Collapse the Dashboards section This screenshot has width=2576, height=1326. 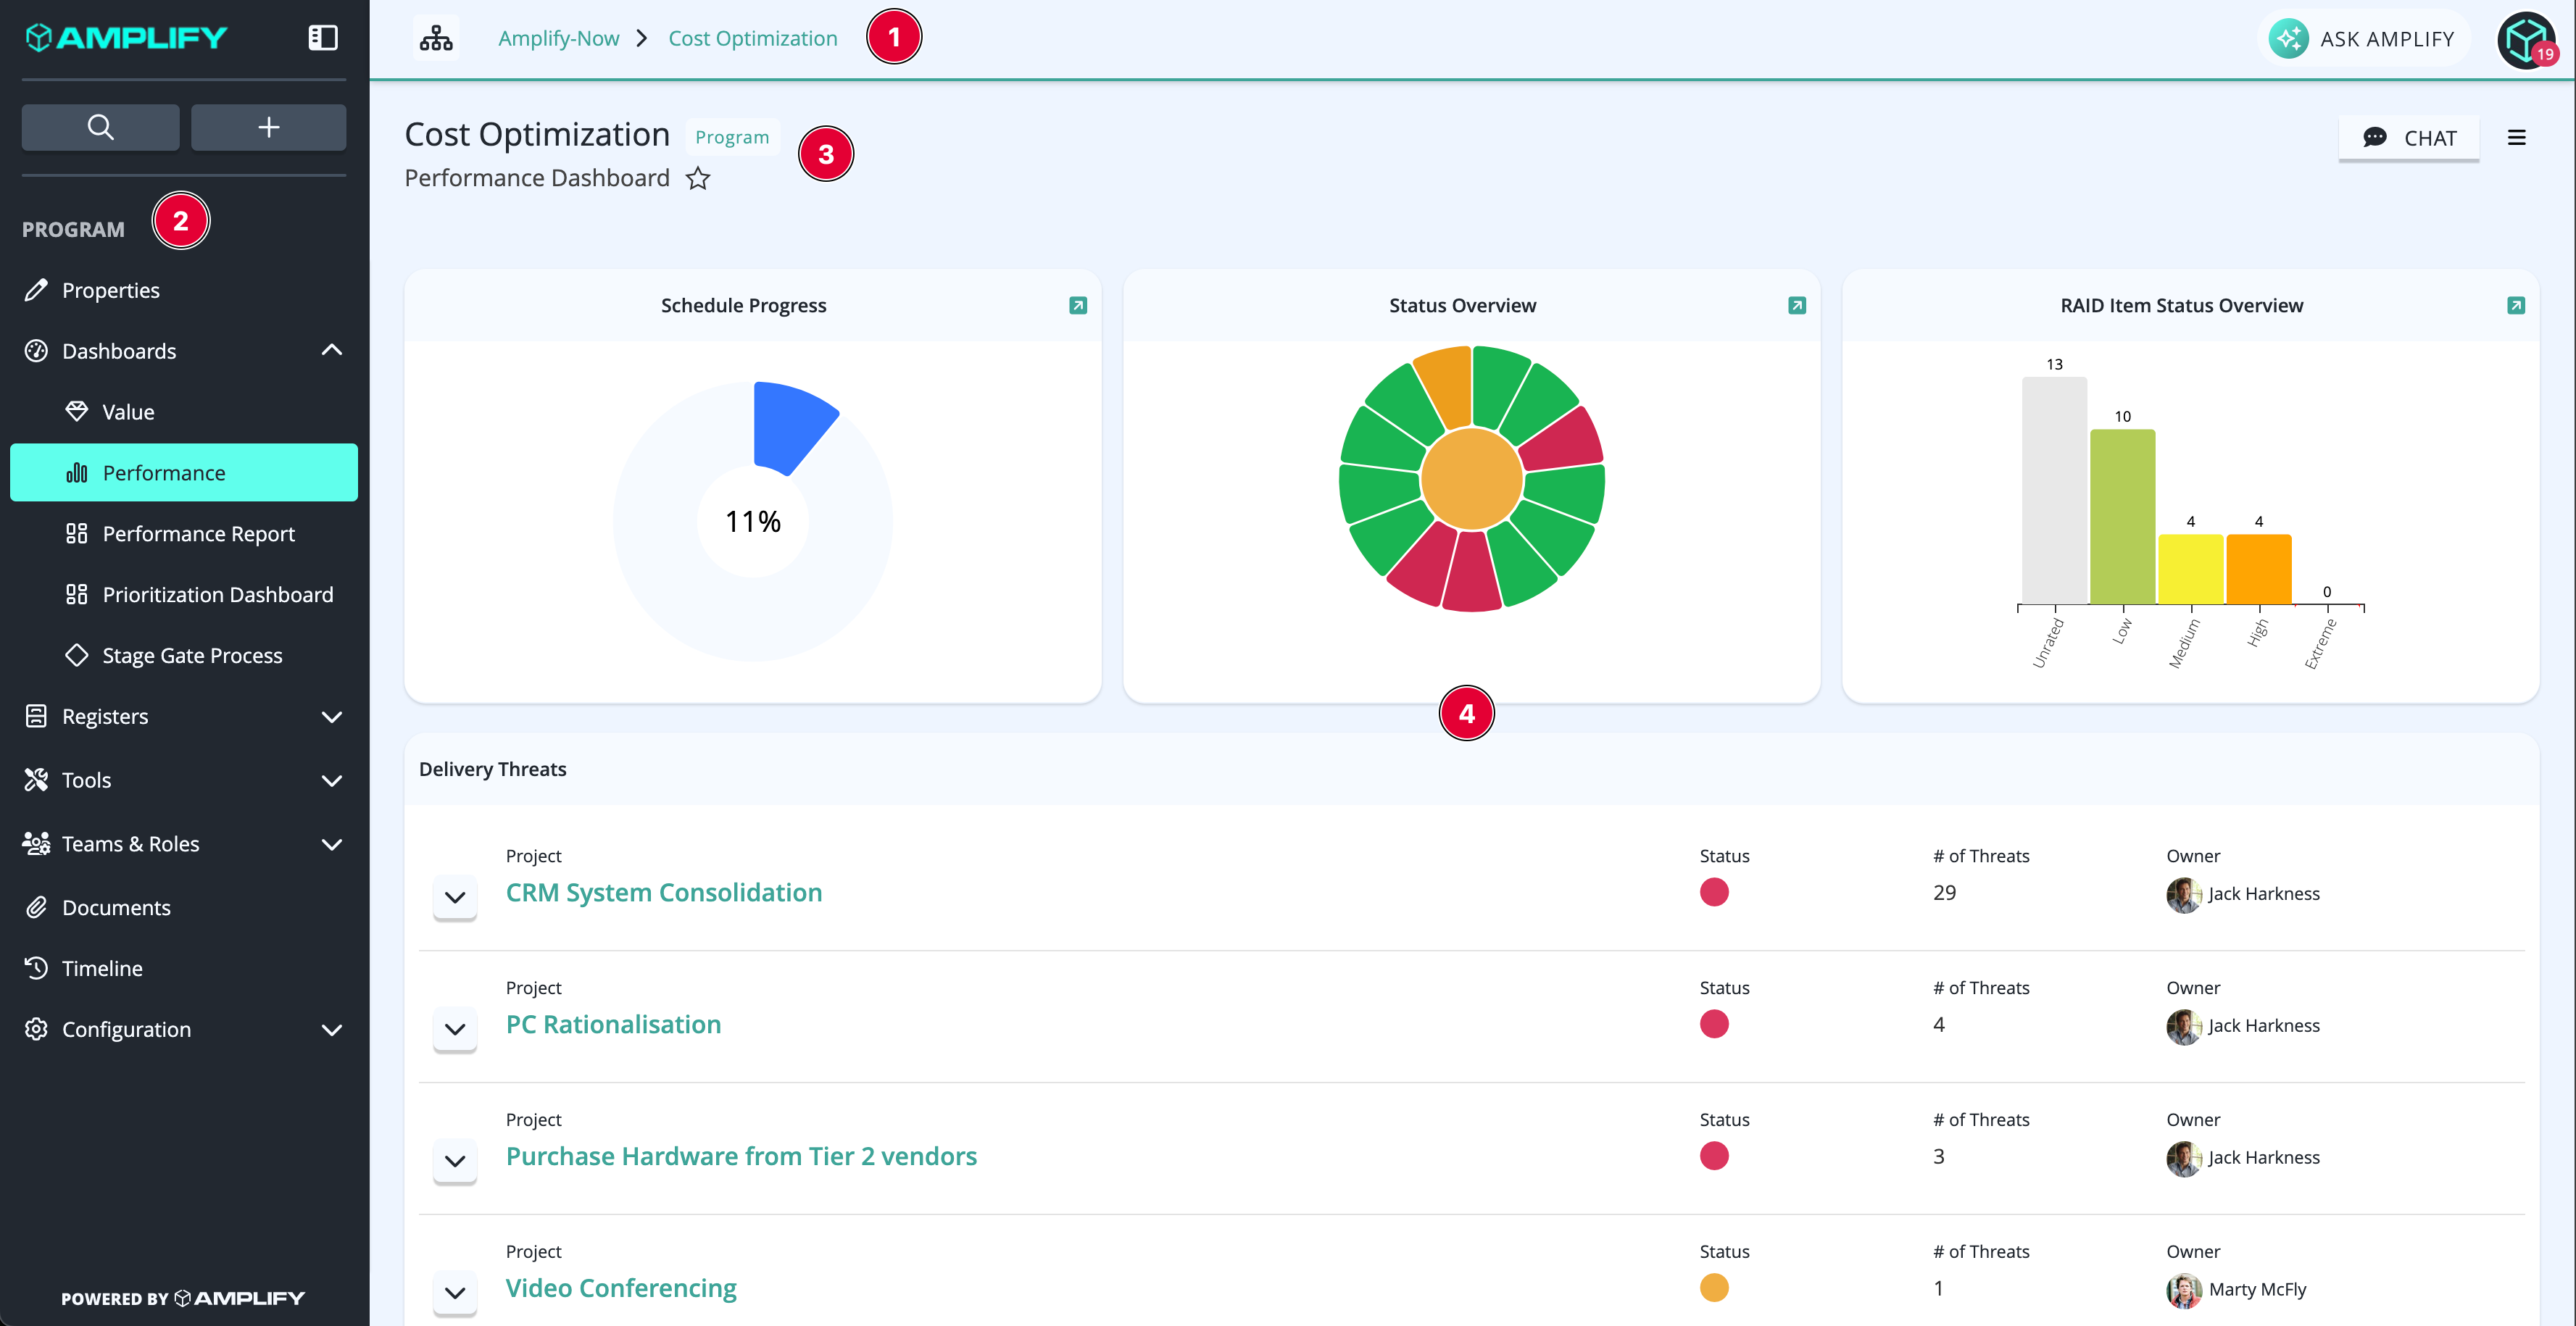point(332,350)
